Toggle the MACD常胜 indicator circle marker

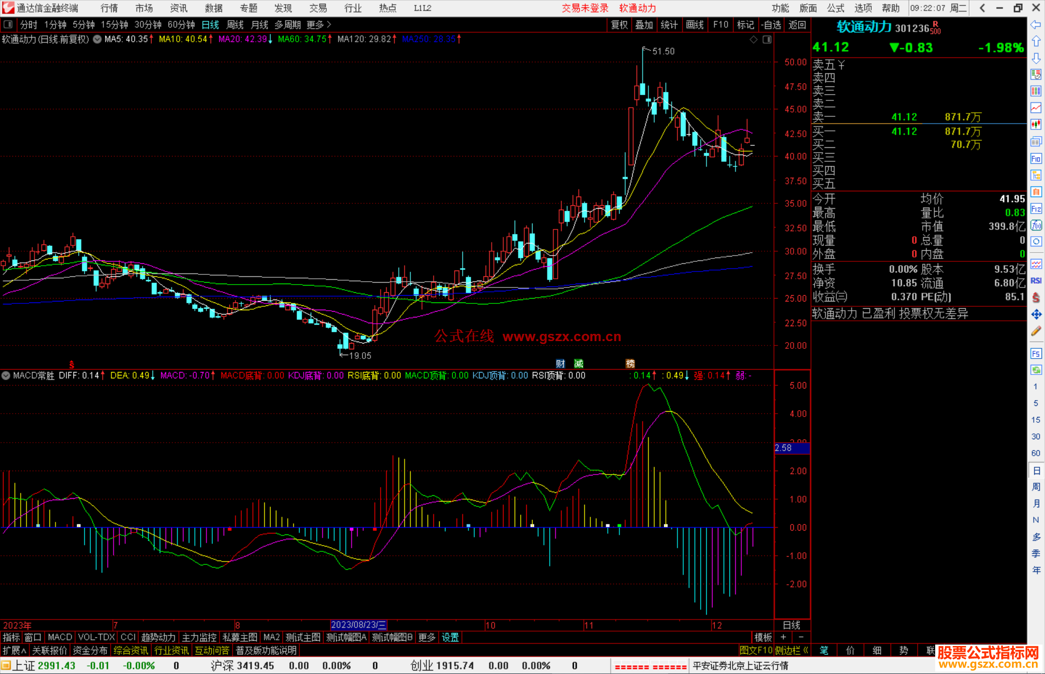[6, 375]
